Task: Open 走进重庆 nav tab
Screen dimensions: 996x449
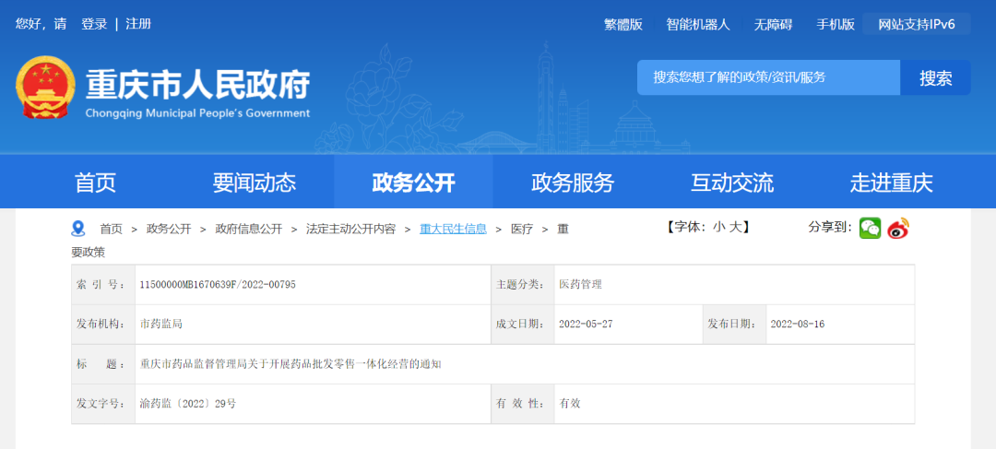Action: click(892, 183)
